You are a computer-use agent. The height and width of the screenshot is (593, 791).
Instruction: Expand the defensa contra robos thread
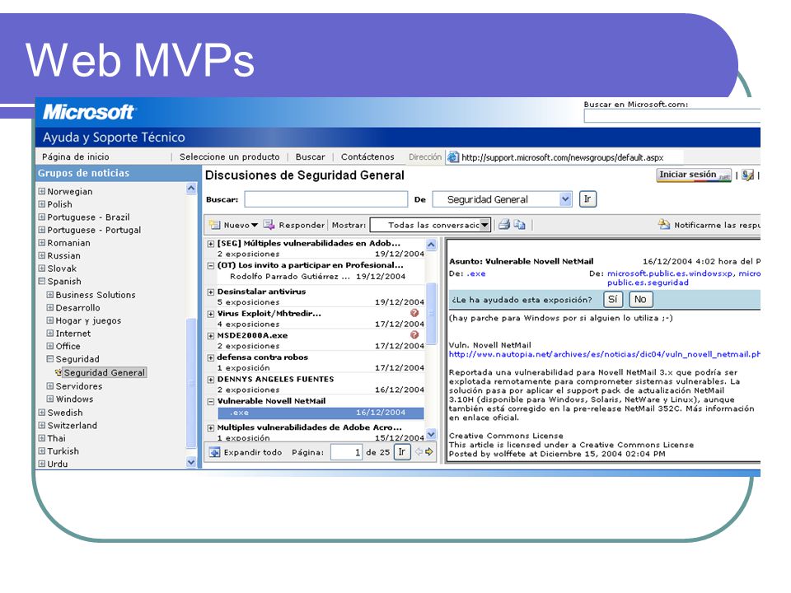point(211,357)
